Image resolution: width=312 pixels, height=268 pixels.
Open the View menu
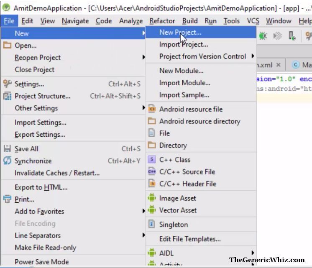pos(48,21)
